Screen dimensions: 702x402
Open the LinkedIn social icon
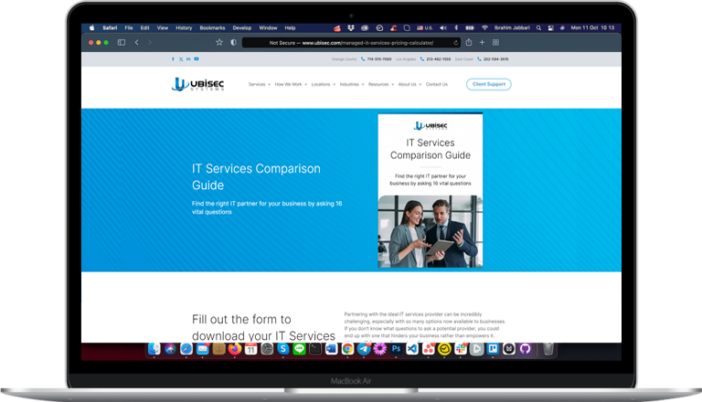click(188, 59)
